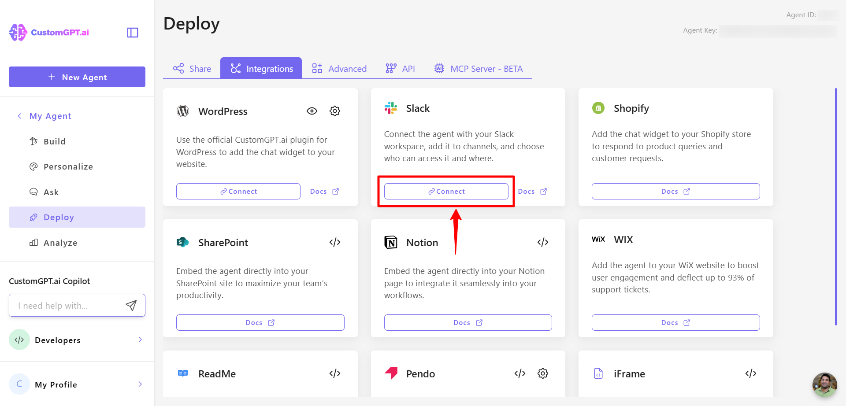Show ReadMe embed code icon
The image size is (846, 406).
pos(335,373)
